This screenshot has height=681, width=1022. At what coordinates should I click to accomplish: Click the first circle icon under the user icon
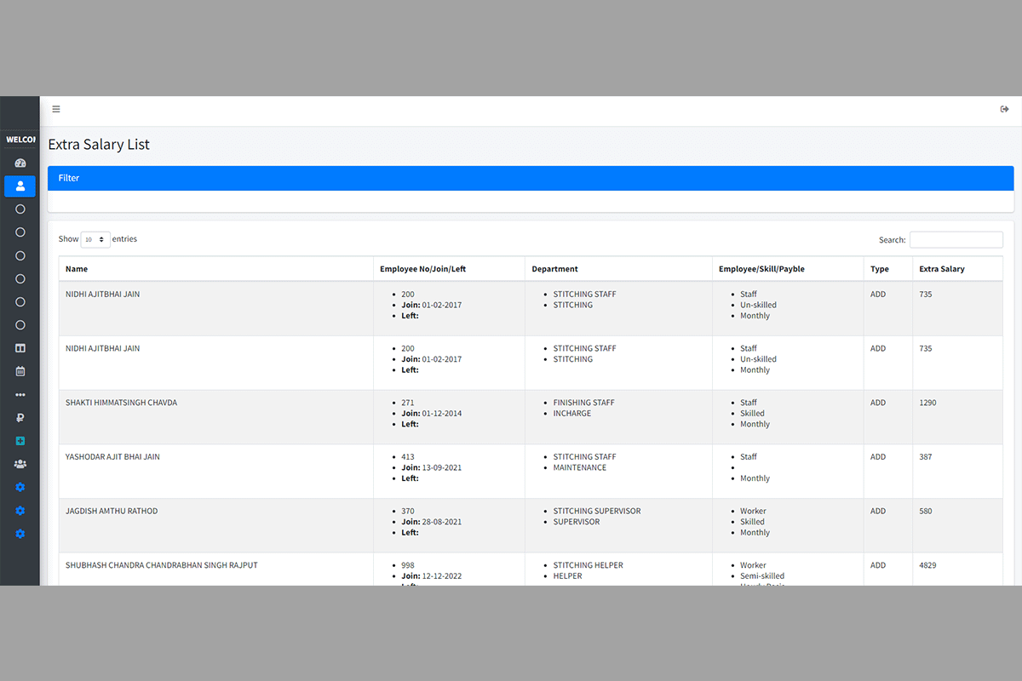point(20,209)
